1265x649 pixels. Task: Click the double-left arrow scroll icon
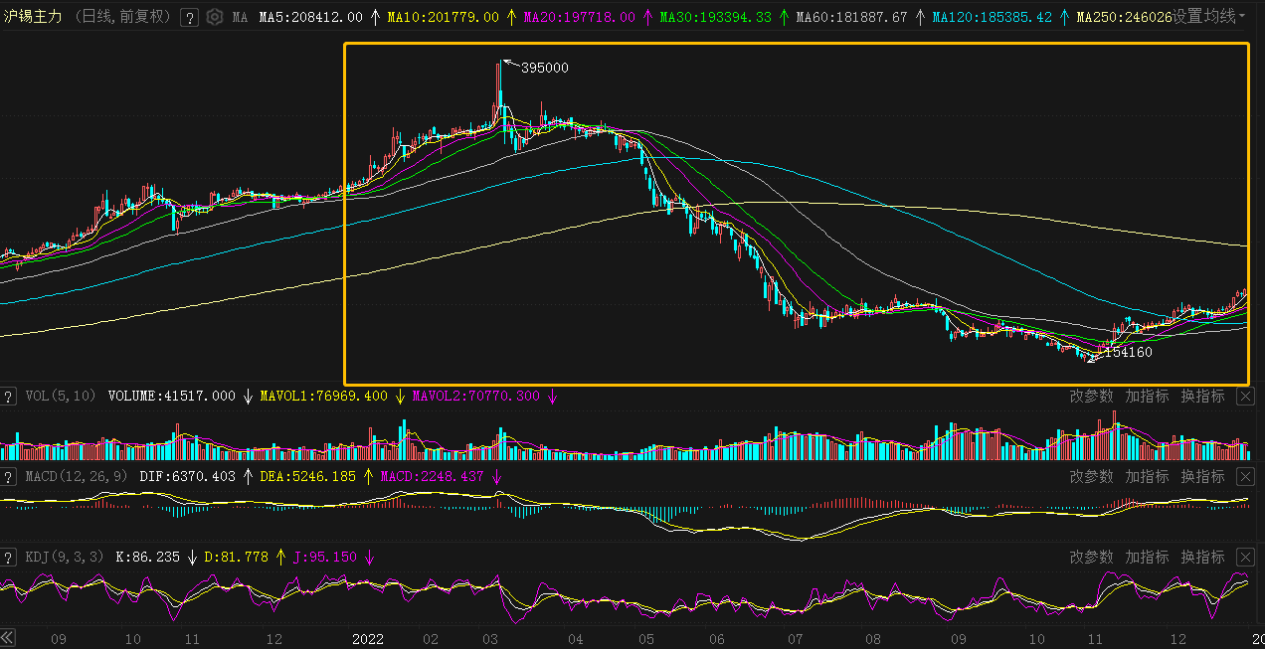point(8,638)
